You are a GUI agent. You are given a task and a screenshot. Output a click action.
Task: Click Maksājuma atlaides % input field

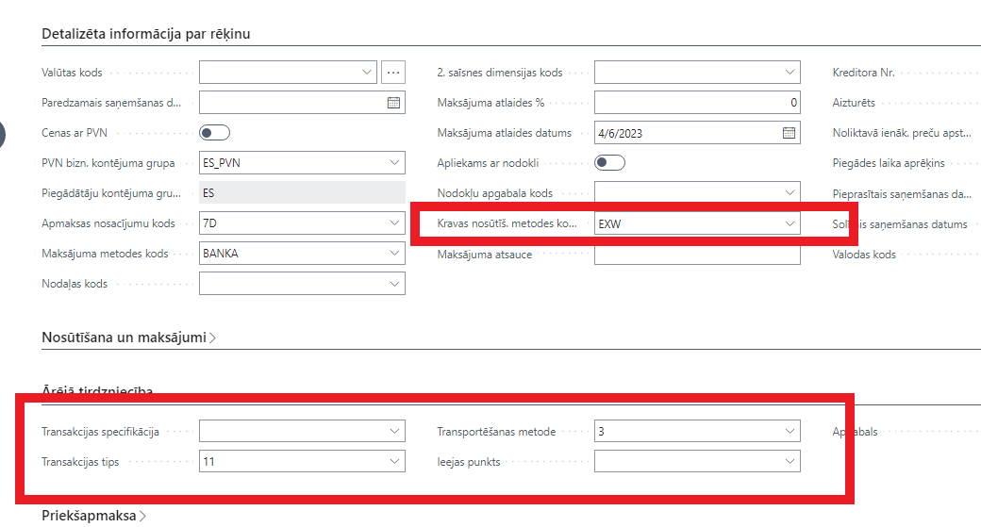click(696, 103)
